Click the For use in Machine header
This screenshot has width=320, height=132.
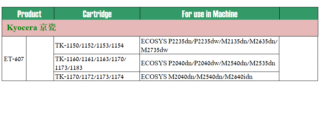coord(210,14)
